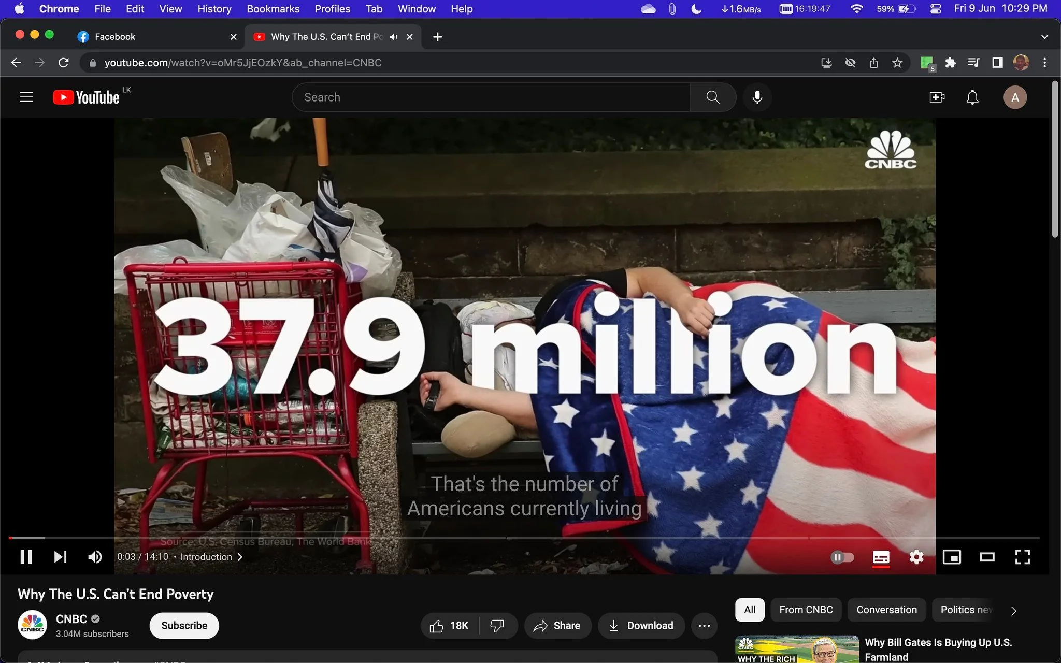Seek using the video progress bar
The image size is (1061, 663).
tap(524, 538)
